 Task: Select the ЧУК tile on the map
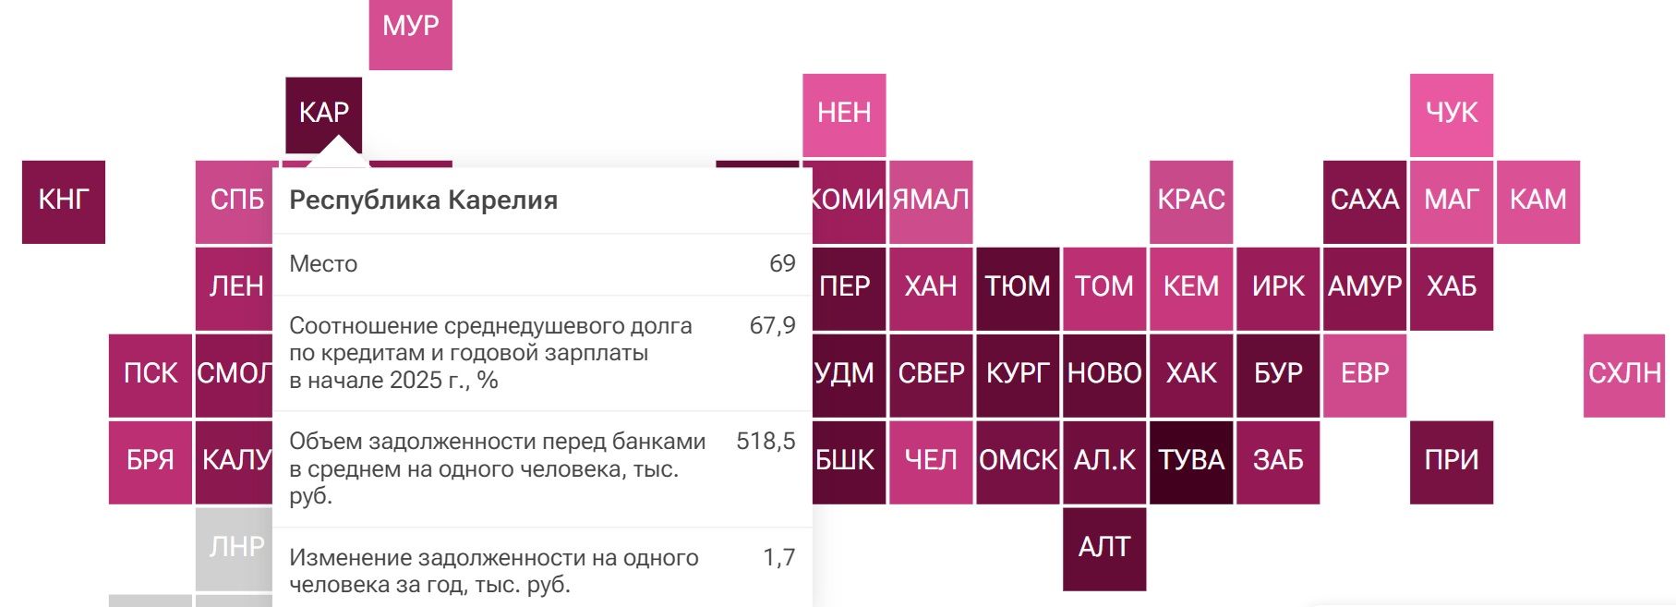tap(1451, 115)
